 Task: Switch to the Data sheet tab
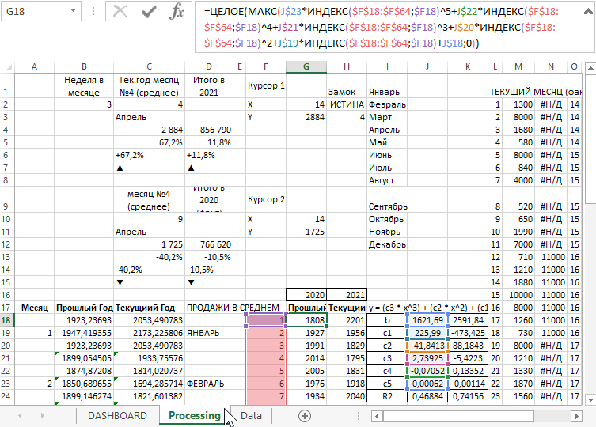[252, 415]
